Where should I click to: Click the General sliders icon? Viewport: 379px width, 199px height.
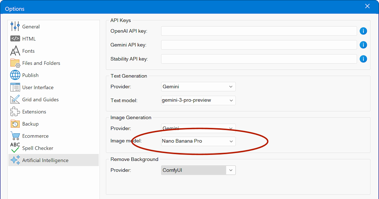click(x=15, y=27)
